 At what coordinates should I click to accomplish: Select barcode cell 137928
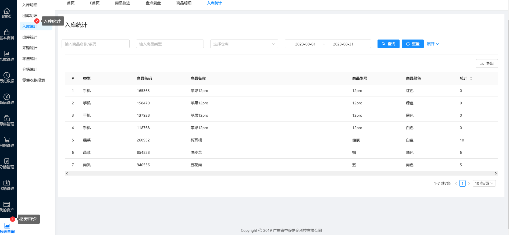[x=143, y=115]
